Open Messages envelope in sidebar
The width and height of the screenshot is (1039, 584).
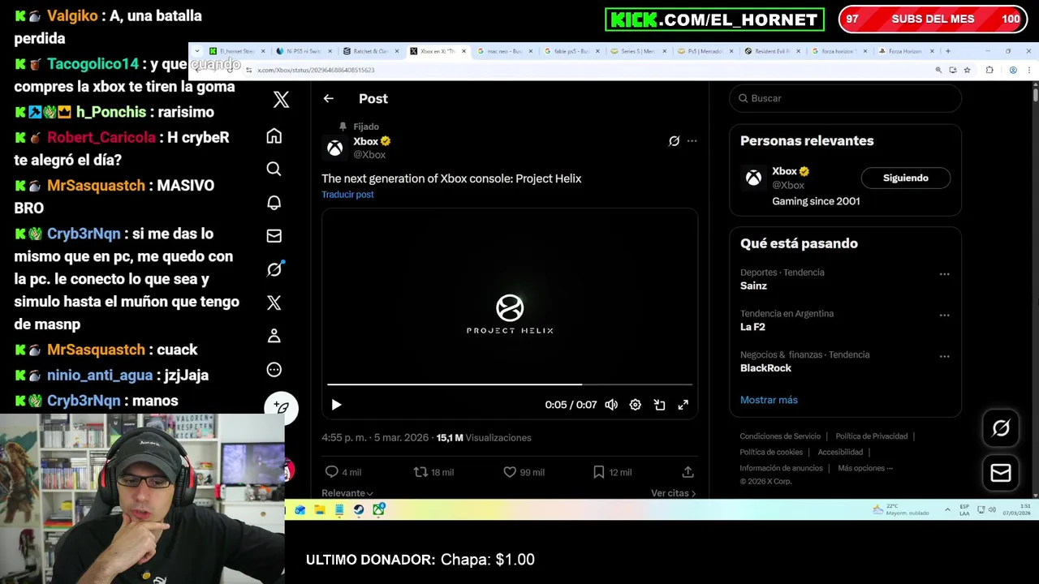coord(274,235)
